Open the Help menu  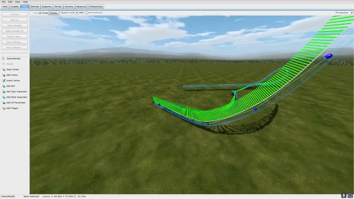pyautogui.click(x=25, y=2)
